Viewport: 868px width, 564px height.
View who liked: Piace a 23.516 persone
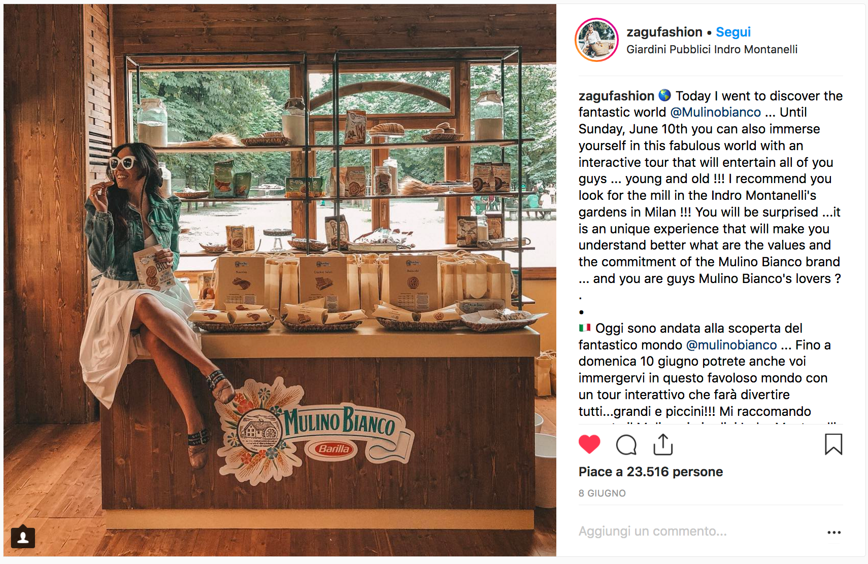[651, 472]
